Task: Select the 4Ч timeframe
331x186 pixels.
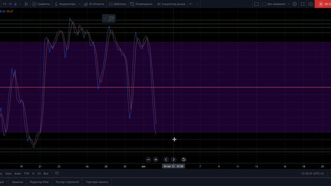Action: tap(10, 4)
